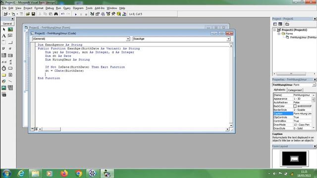Select the ListBox control tool
The image size is (317, 178).
10,55
